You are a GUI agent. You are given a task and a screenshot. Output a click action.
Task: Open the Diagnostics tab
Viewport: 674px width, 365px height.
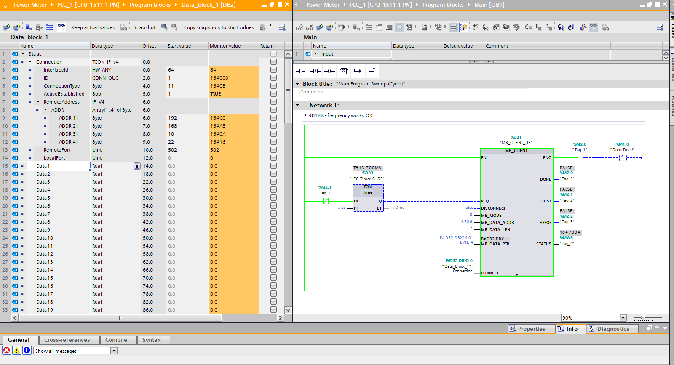click(x=612, y=329)
